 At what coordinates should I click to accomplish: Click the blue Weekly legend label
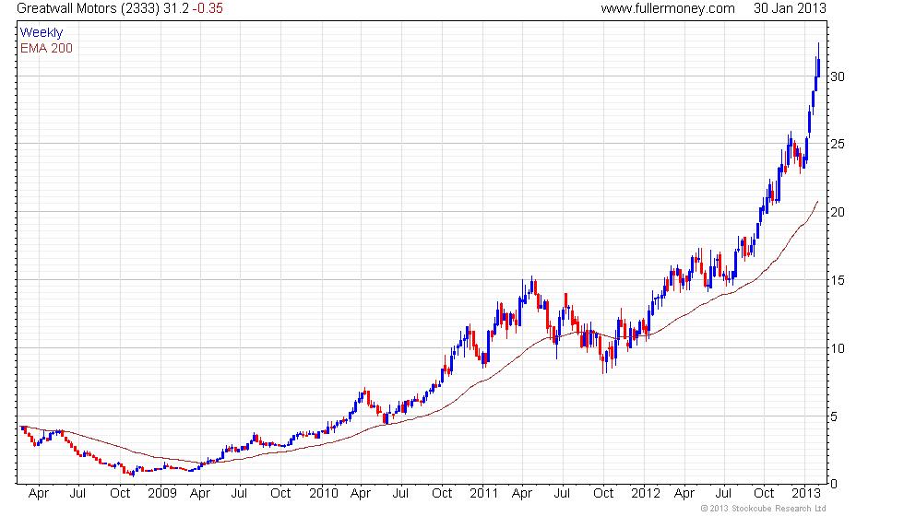41,33
